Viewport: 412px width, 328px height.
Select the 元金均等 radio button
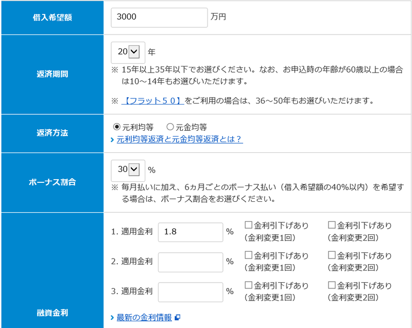[170, 127]
